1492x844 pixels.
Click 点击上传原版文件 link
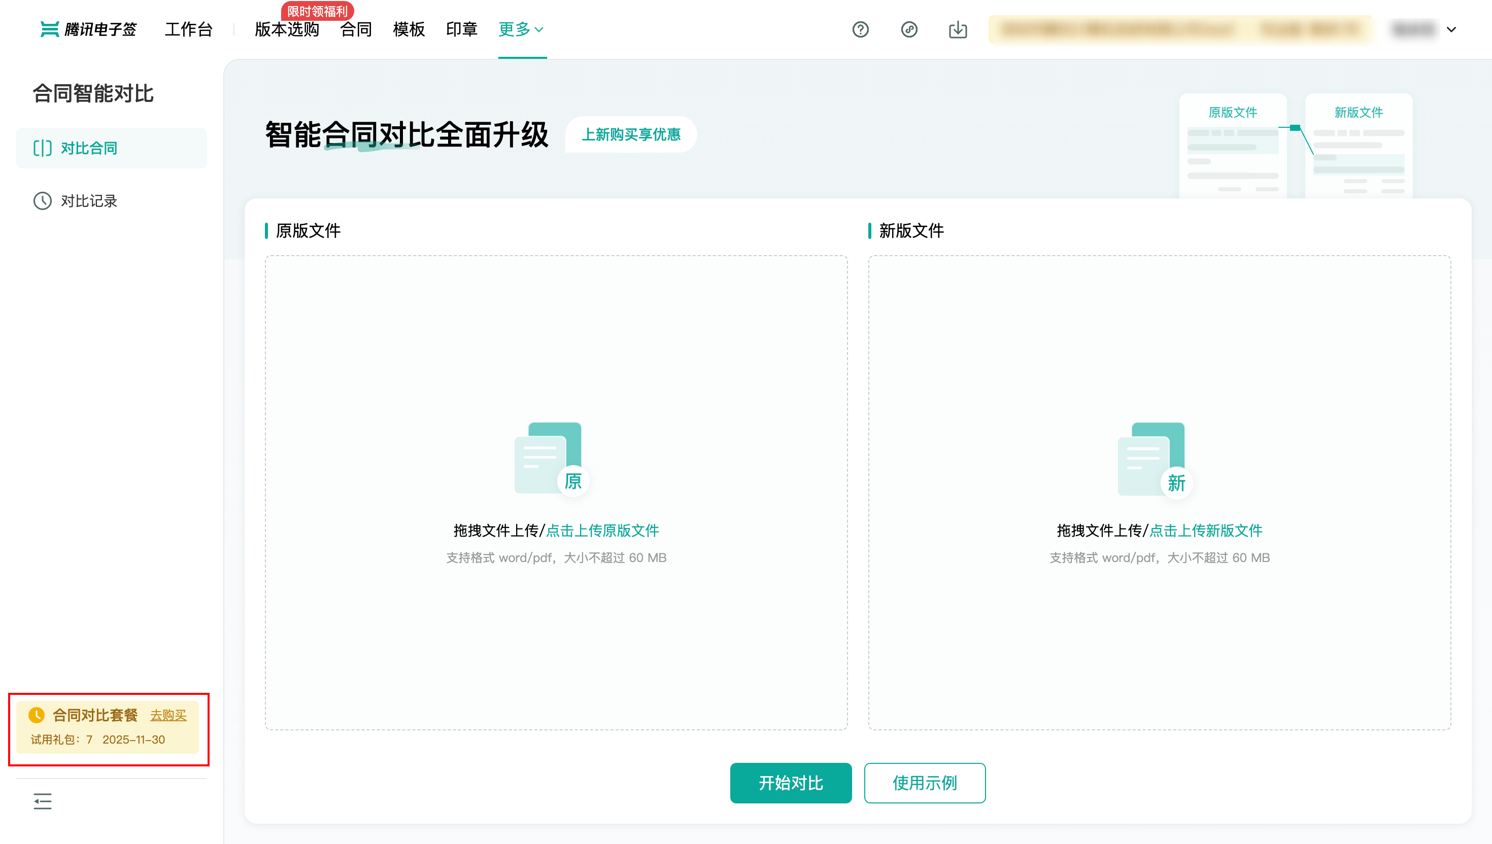pos(602,531)
